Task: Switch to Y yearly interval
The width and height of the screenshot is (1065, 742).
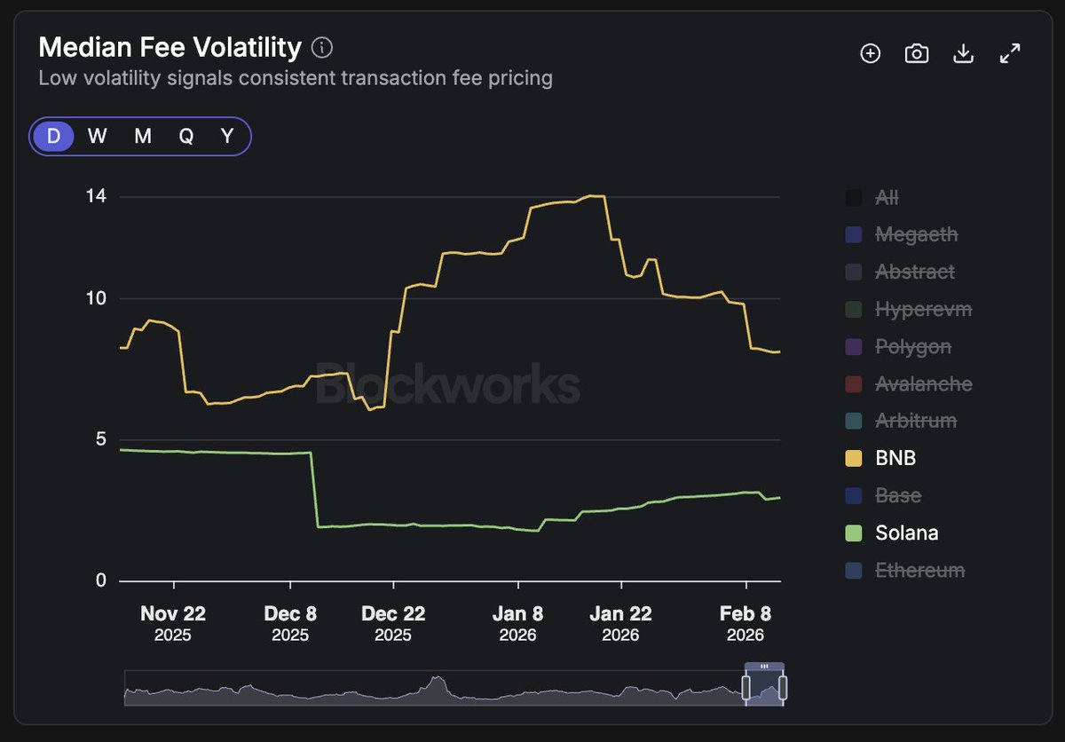Action: coord(227,137)
